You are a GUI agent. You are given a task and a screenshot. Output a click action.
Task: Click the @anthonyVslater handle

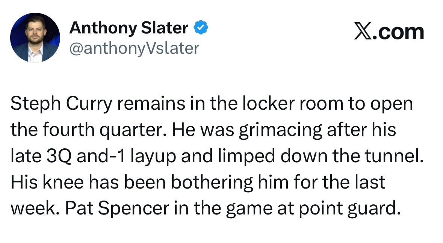134,48
